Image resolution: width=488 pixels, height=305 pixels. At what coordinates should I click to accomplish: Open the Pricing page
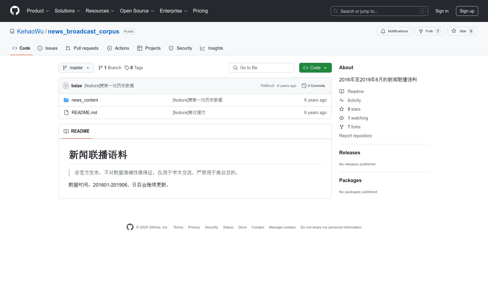[200, 11]
